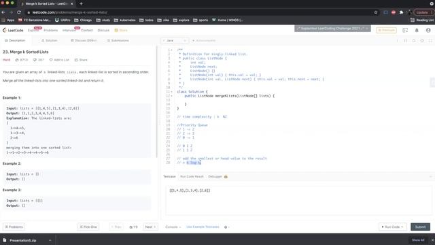Toggle the Autocomplete option
Screen dimensions: 435x245
click(x=204, y=41)
